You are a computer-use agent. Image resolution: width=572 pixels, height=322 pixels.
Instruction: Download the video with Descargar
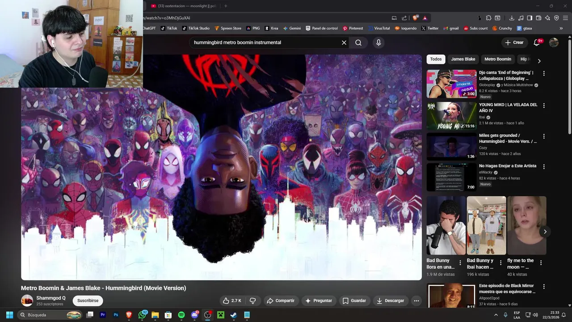(x=391, y=301)
